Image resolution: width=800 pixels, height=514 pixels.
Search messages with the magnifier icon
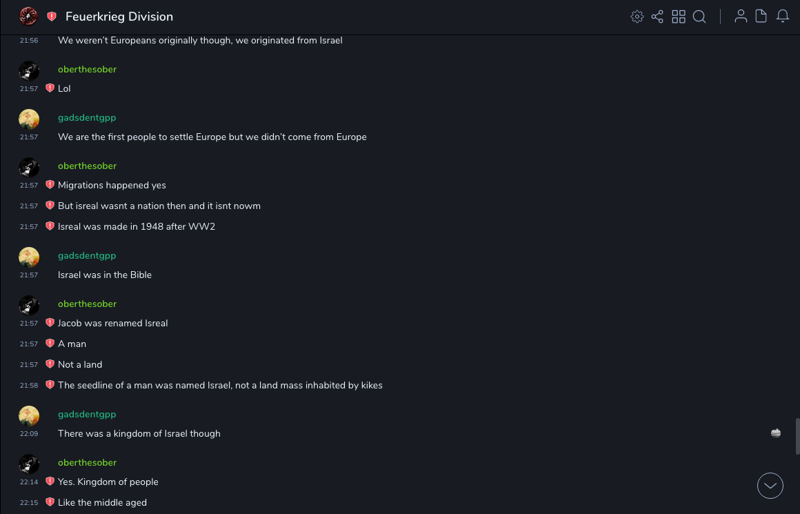click(699, 17)
